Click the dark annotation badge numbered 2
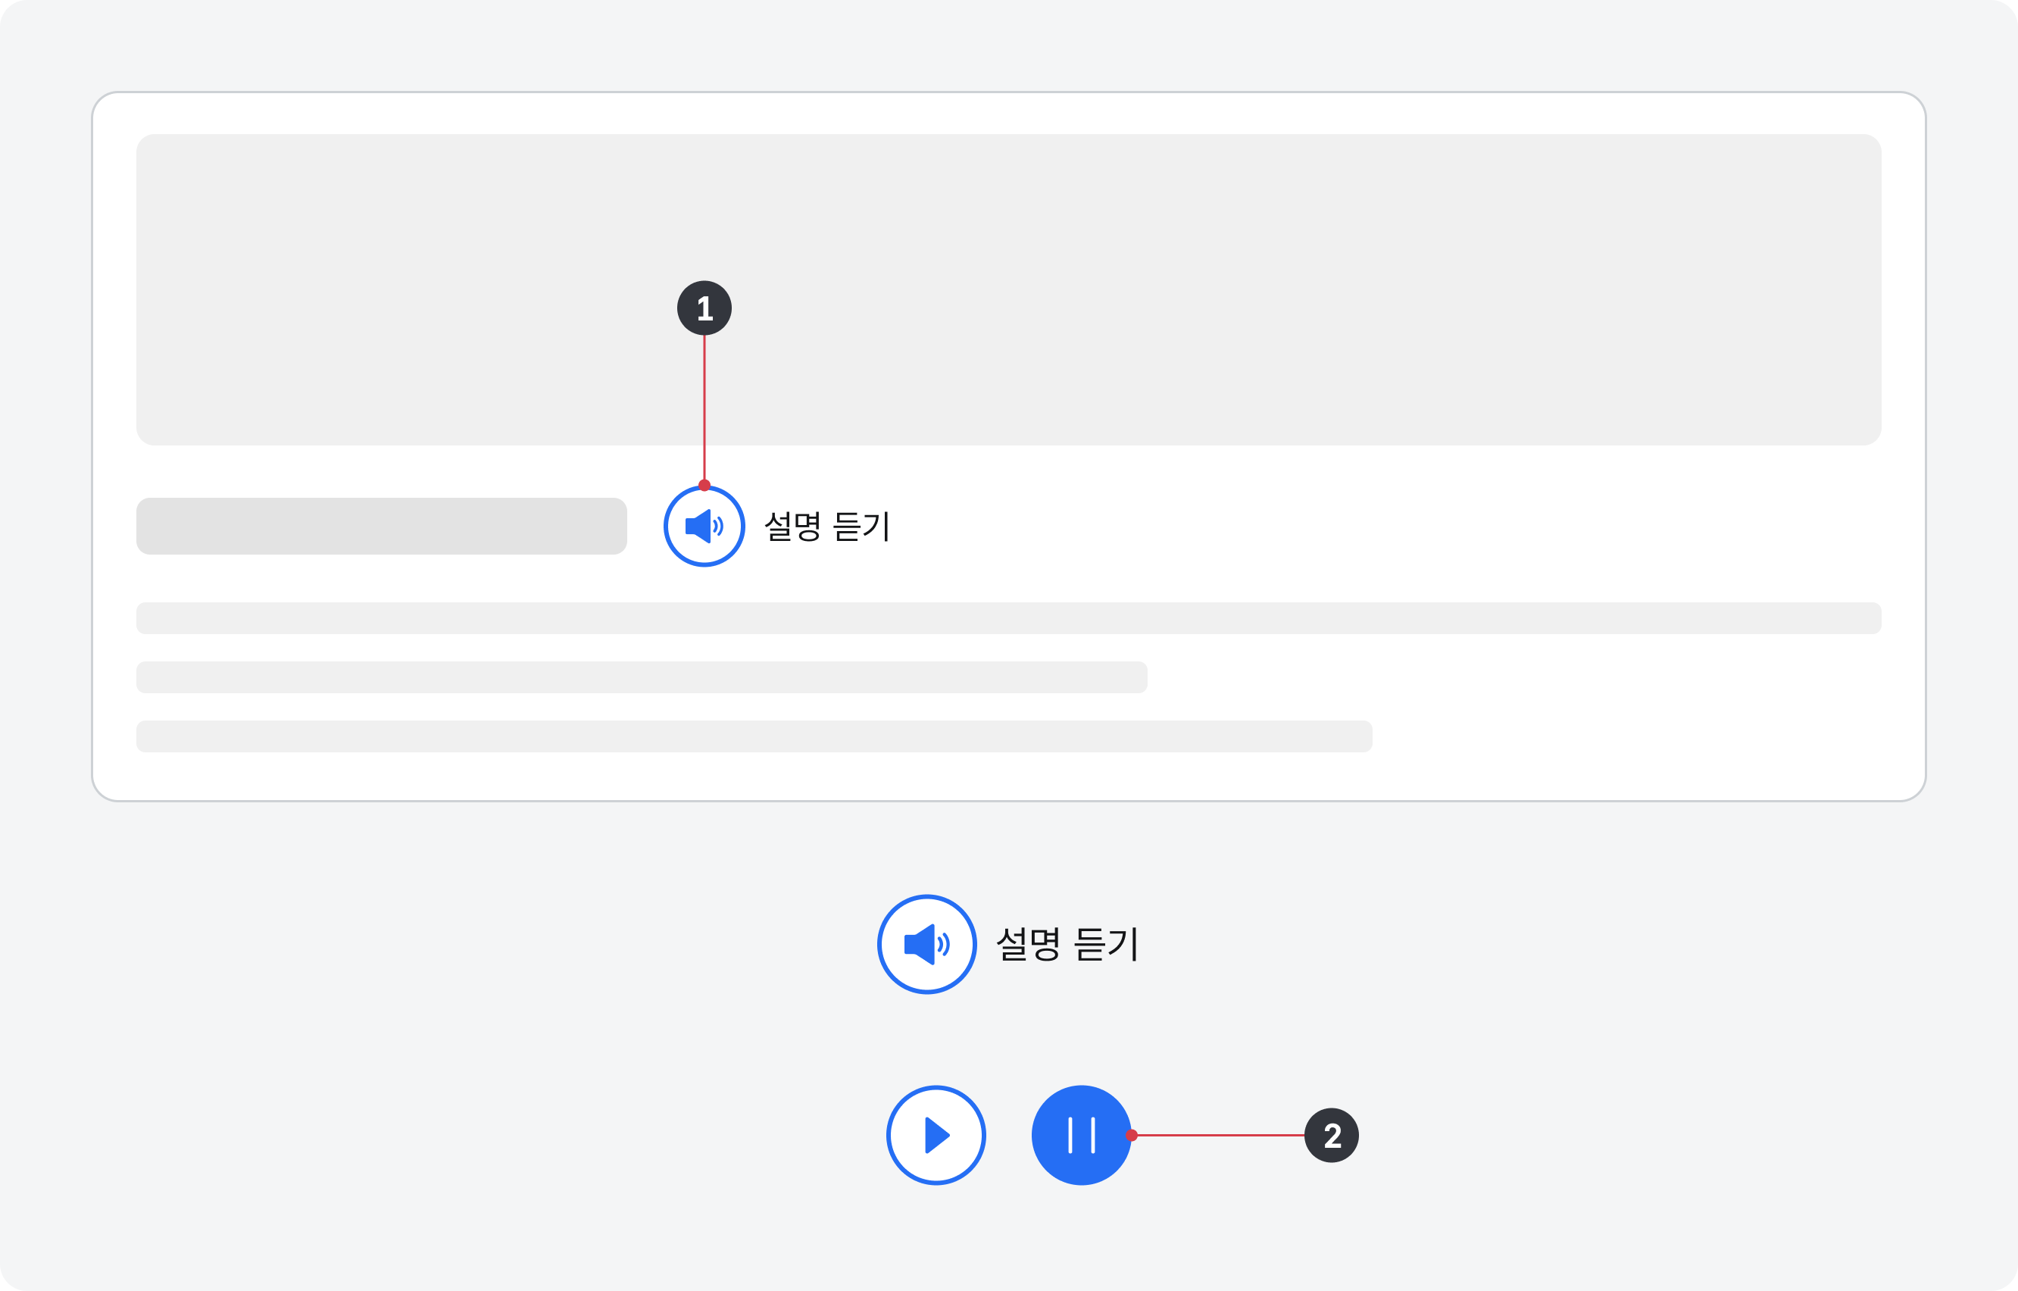Viewport: 2018px width, 1291px height. click(1331, 1135)
